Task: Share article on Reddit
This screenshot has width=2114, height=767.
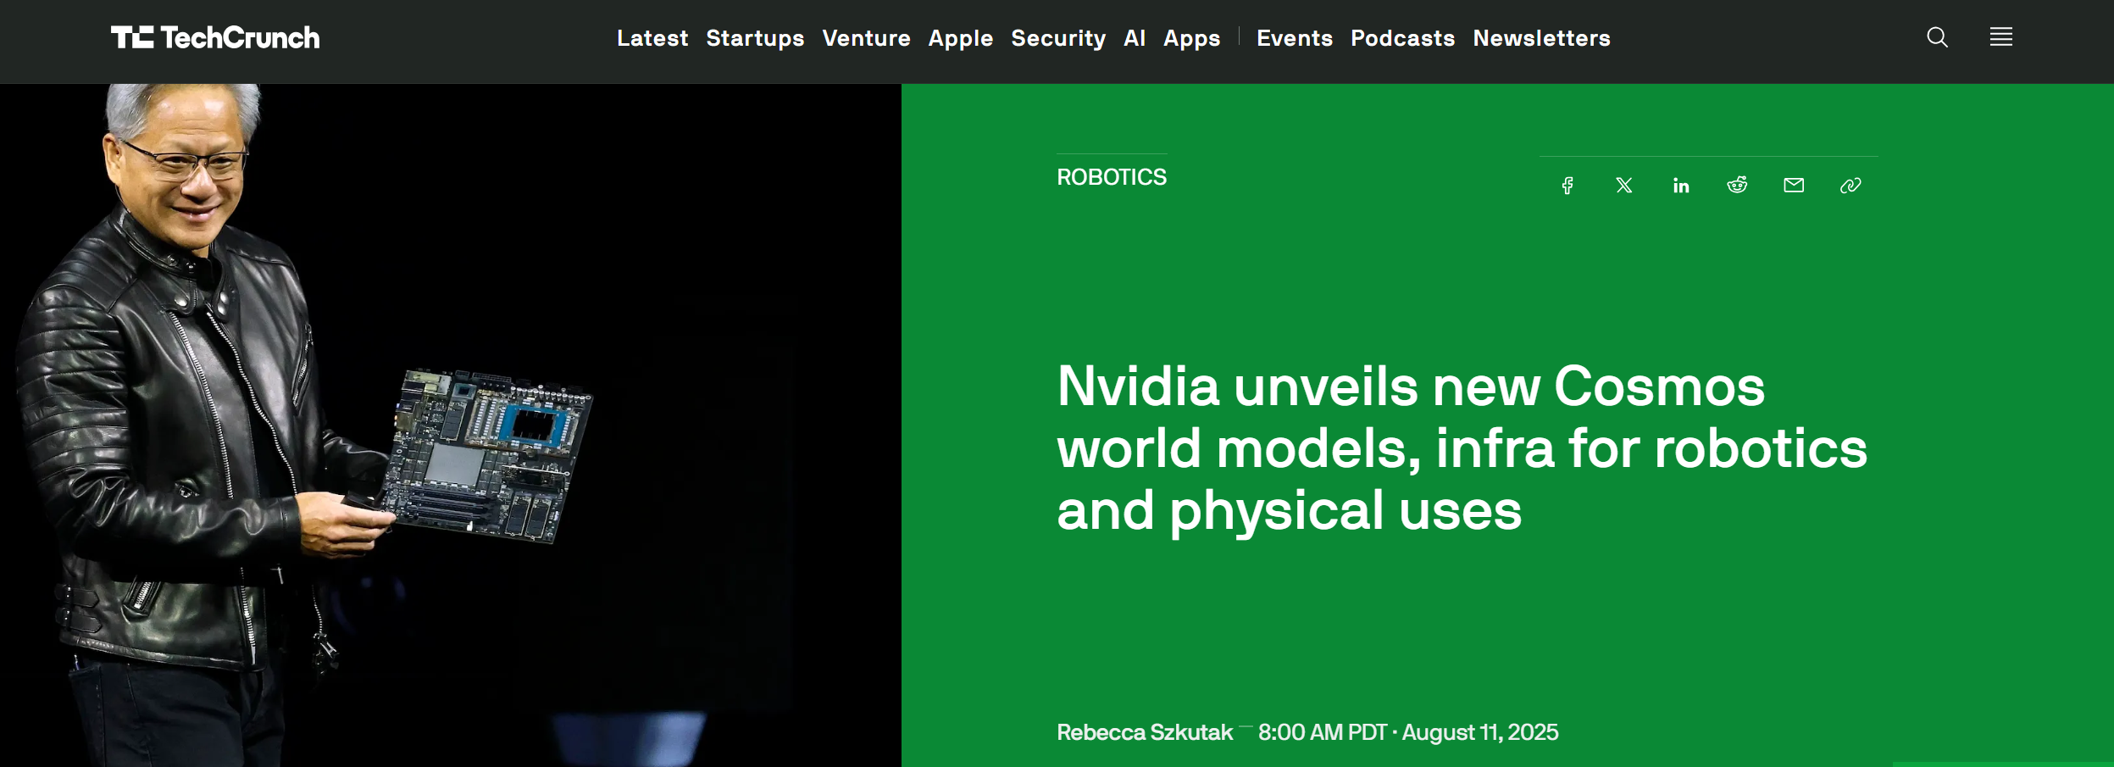Action: pos(1737,185)
